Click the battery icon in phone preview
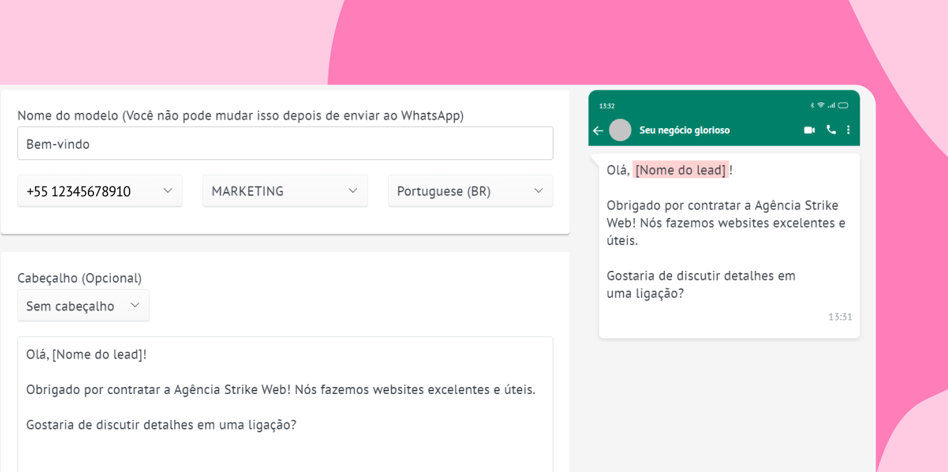The image size is (948, 472). pos(843,106)
